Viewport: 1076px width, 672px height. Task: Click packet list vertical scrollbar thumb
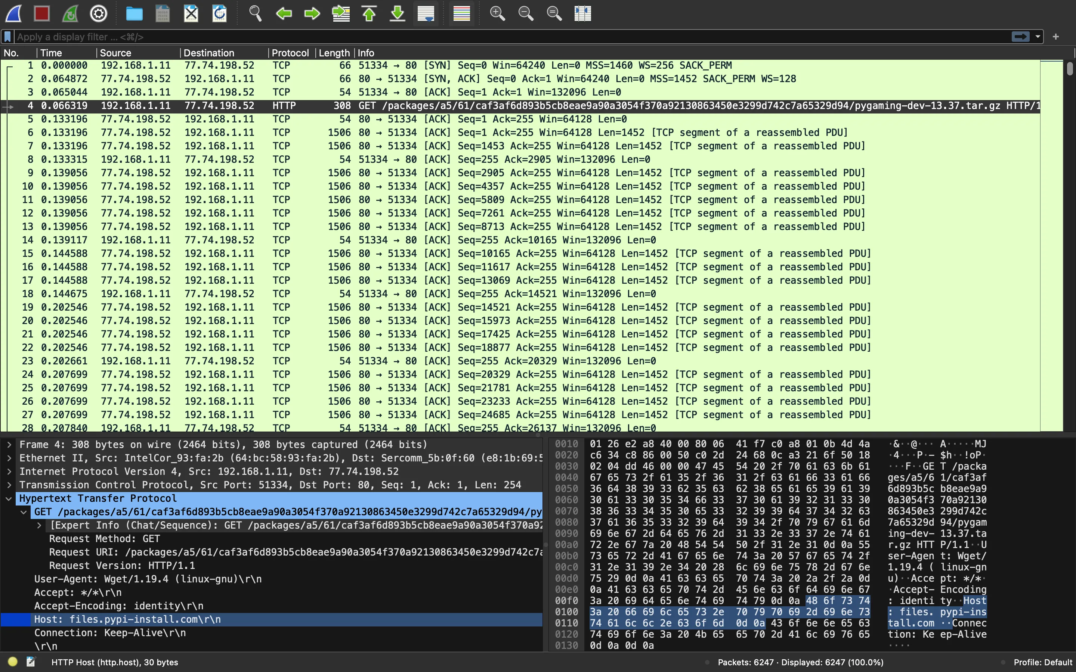click(x=1070, y=68)
